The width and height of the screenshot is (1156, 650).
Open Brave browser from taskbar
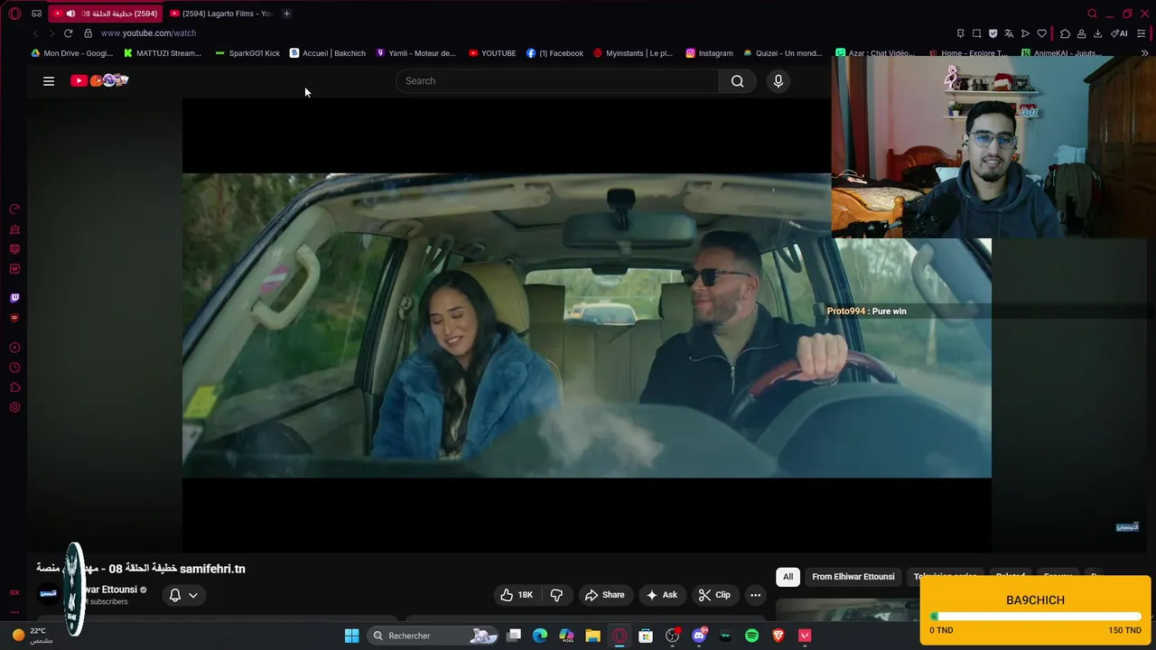pos(778,636)
